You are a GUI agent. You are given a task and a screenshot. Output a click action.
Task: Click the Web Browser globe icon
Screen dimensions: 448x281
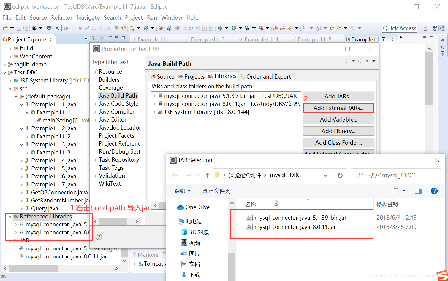(x=161, y=28)
